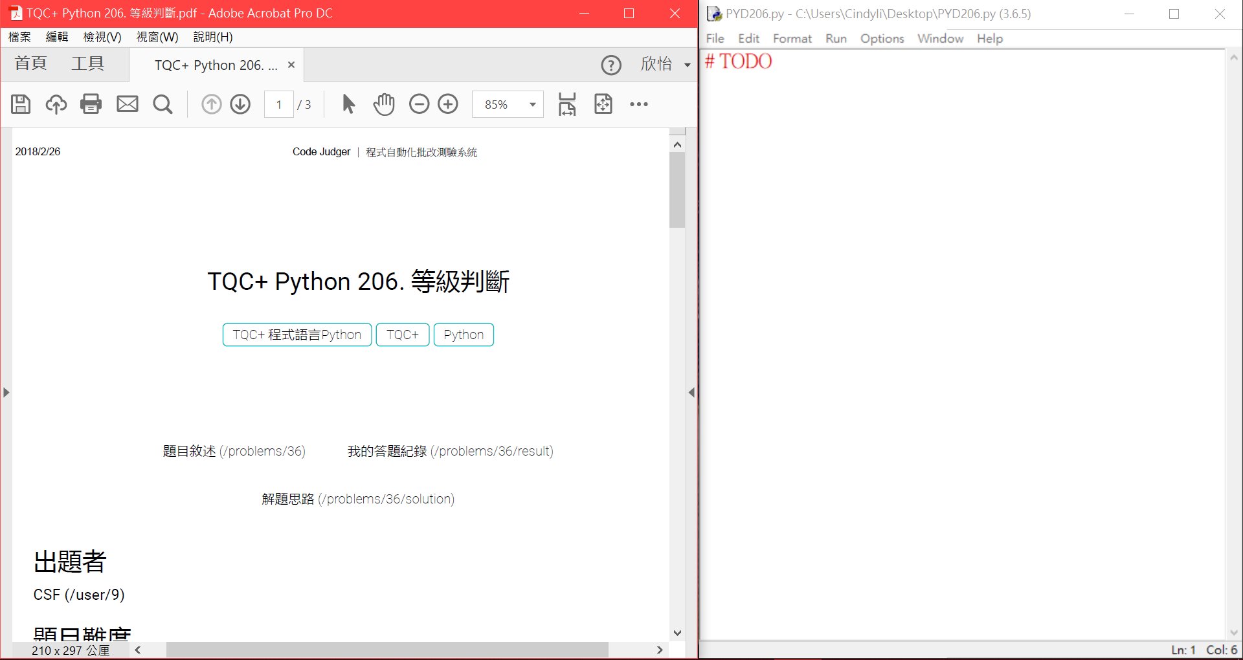Click the page number input field

pos(279,104)
